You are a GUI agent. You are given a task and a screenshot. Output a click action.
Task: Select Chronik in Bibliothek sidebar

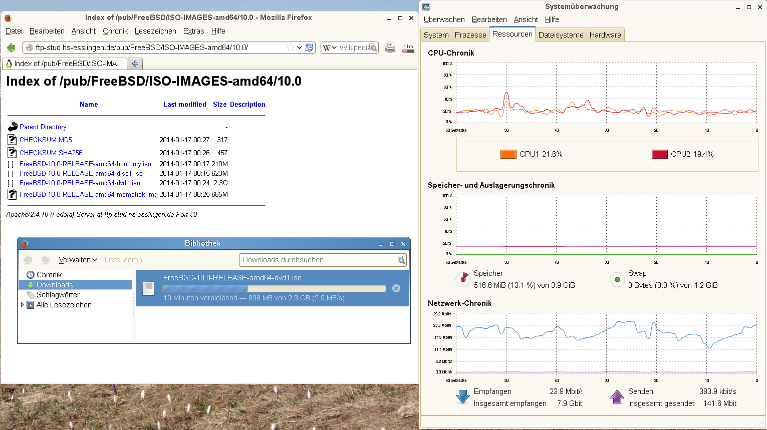pyautogui.click(x=49, y=275)
